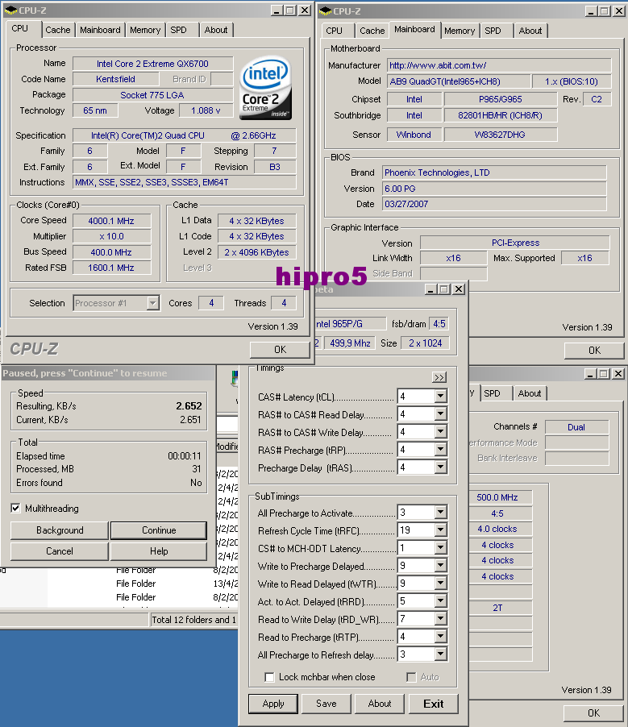Open RAS# to CAS# Write Delay dropdown

(441, 432)
